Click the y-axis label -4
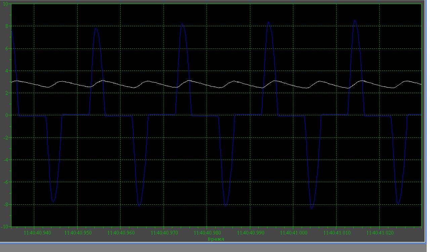The height and width of the screenshot is (252, 430). (x=6, y=160)
